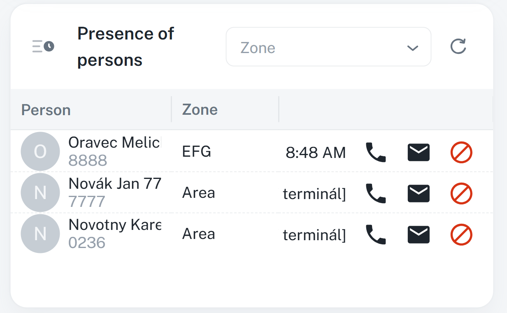Sort by Person column header

46,110
